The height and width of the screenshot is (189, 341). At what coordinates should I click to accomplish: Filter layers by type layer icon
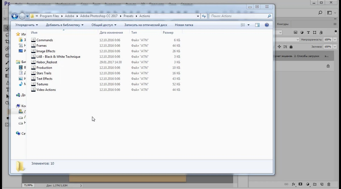pos(308,33)
